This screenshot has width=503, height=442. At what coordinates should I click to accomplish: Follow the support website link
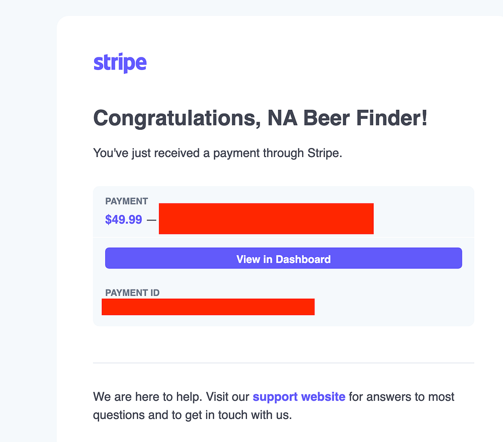pyautogui.click(x=299, y=397)
